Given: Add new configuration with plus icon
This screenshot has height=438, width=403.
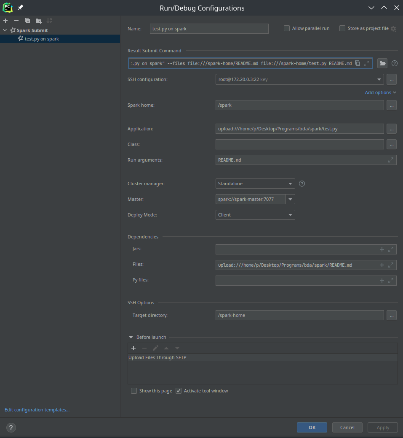Looking at the screenshot, I should point(5,21).
